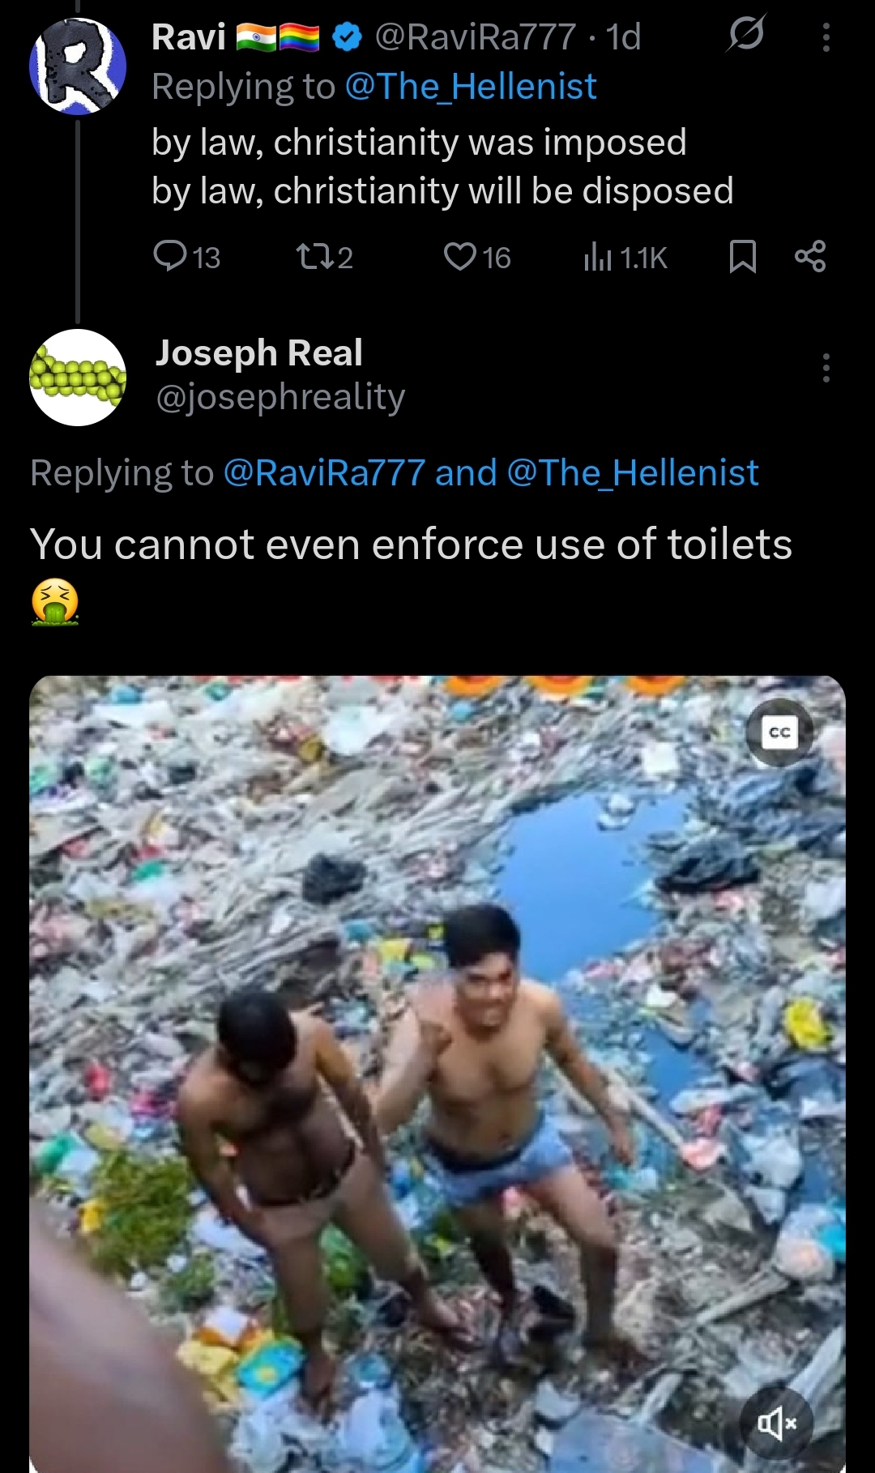Open Joseph Real's green beads avatar
875x1473 pixels.
click(x=78, y=378)
